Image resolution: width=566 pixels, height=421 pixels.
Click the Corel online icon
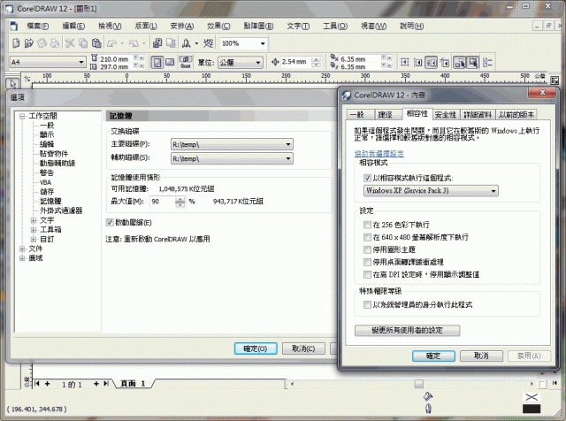208,43
